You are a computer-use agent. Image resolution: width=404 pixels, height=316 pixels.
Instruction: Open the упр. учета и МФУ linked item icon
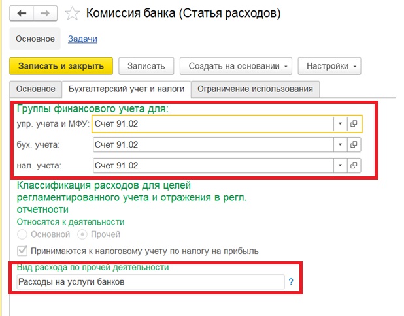click(x=354, y=123)
